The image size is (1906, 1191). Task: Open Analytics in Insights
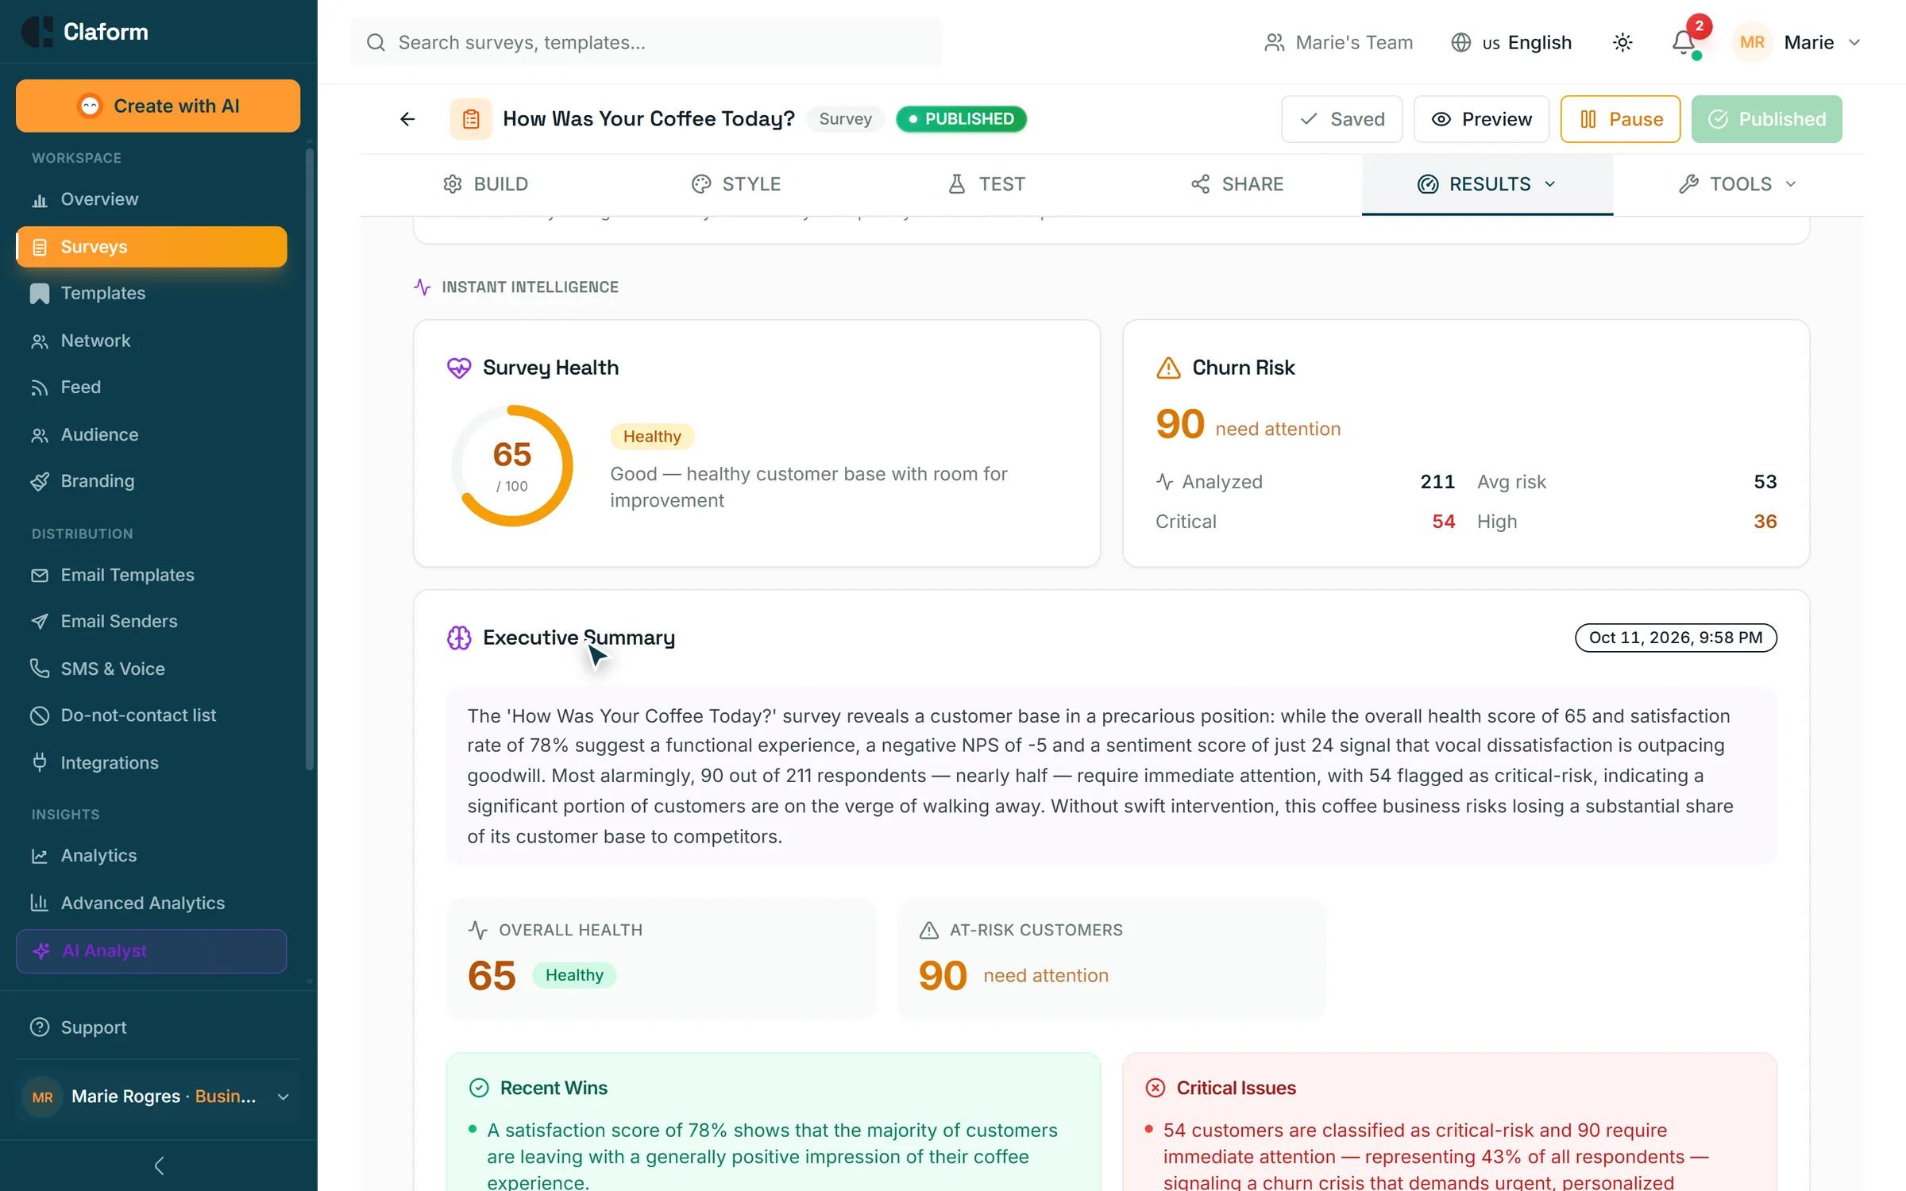pos(151,856)
